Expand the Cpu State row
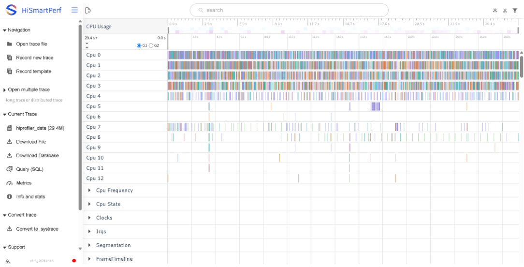This screenshot has width=524, height=267. (x=89, y=204)
